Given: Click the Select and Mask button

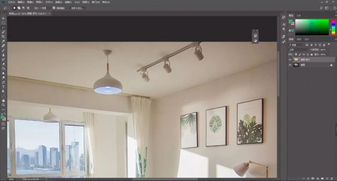Looking at the screenshot, I should pyautogui.click(x=77, y=8).
